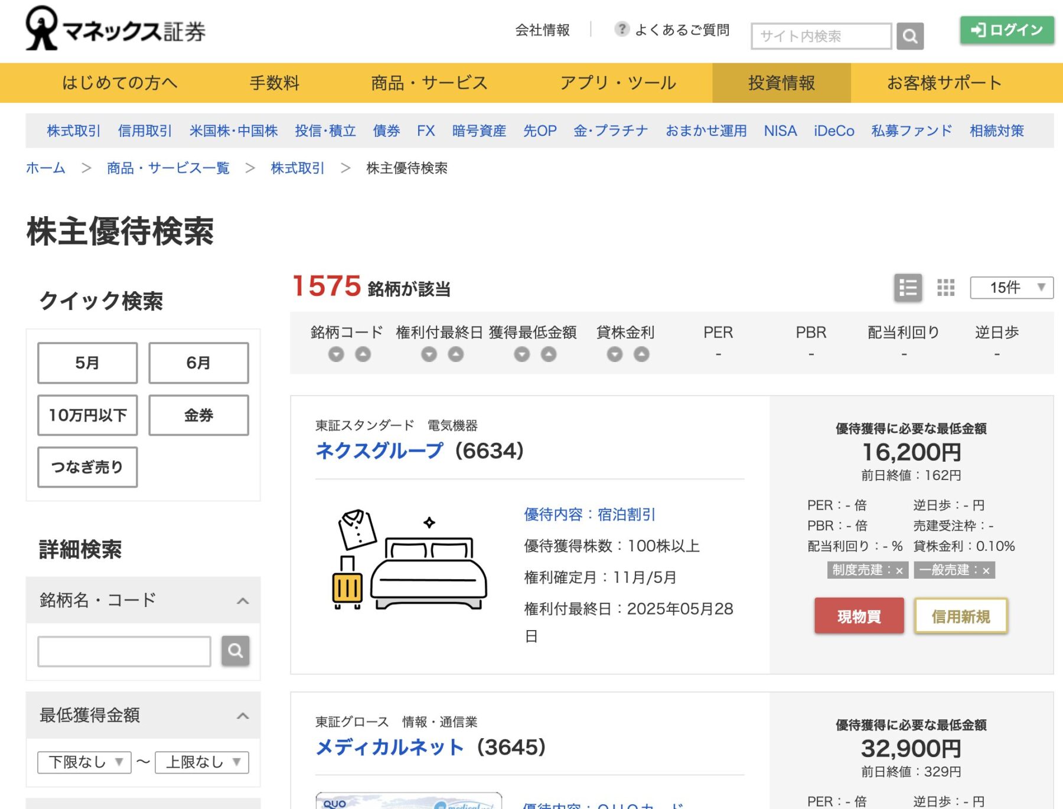Open the メディカルネット stock link
Viewport: 1063px width, 809px height.
pos(390,748)
